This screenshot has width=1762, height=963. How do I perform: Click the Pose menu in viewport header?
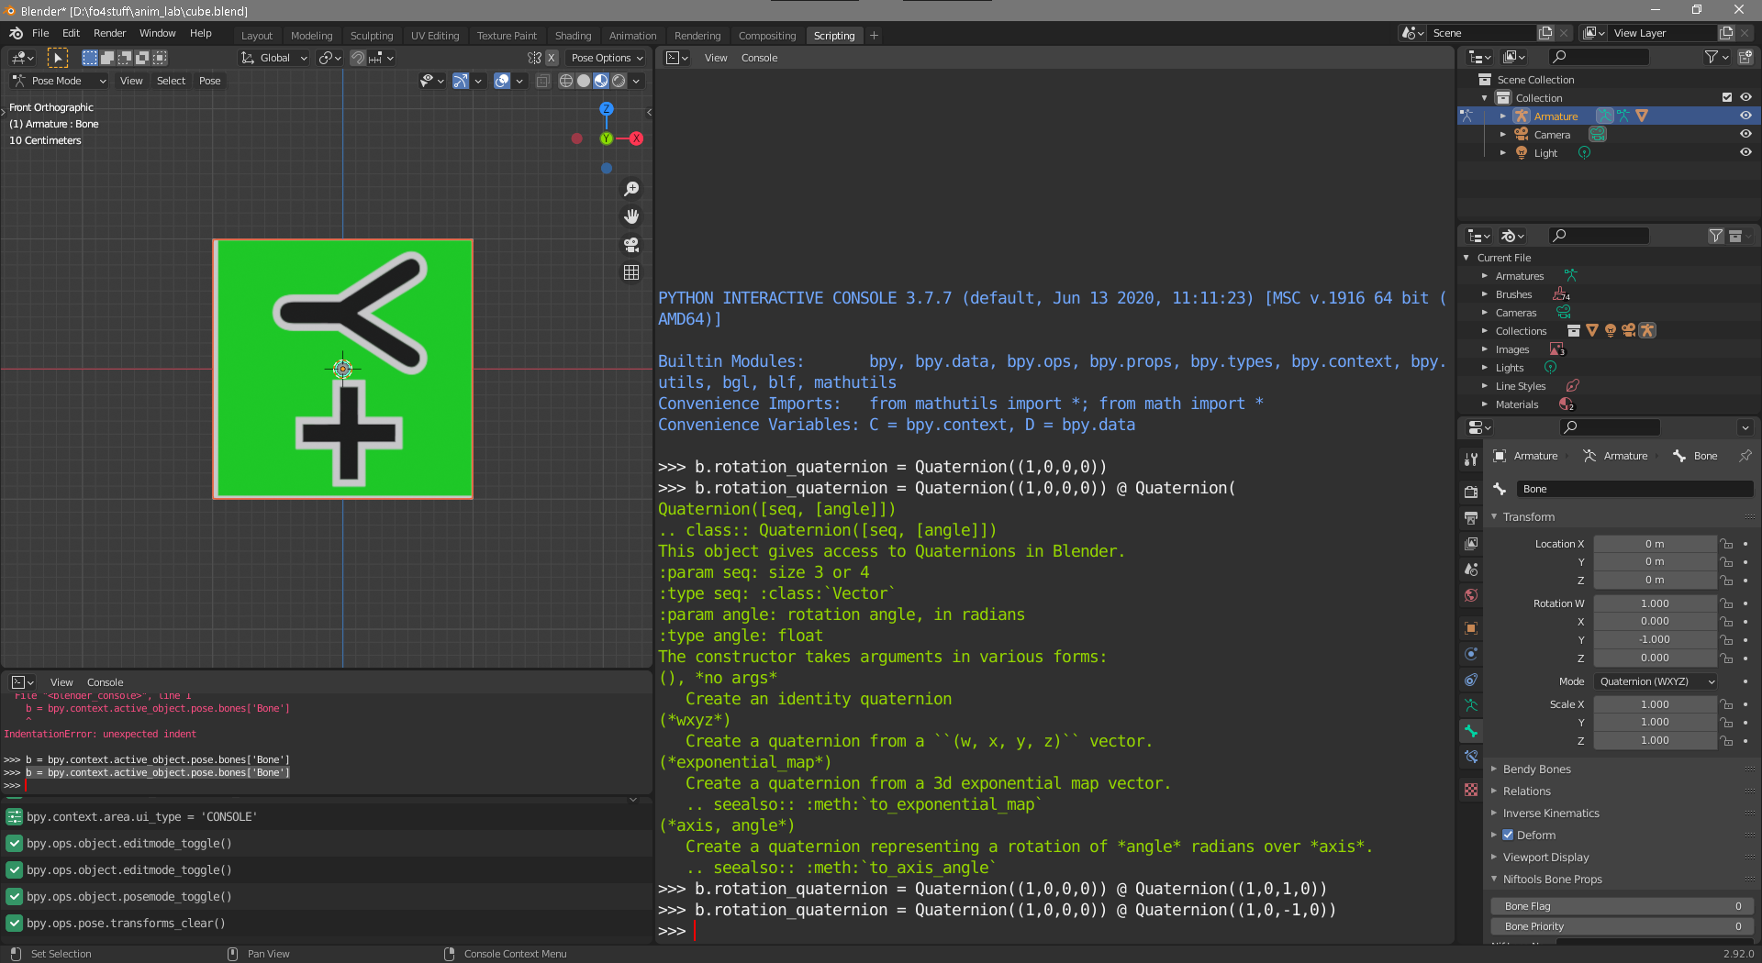209,81
